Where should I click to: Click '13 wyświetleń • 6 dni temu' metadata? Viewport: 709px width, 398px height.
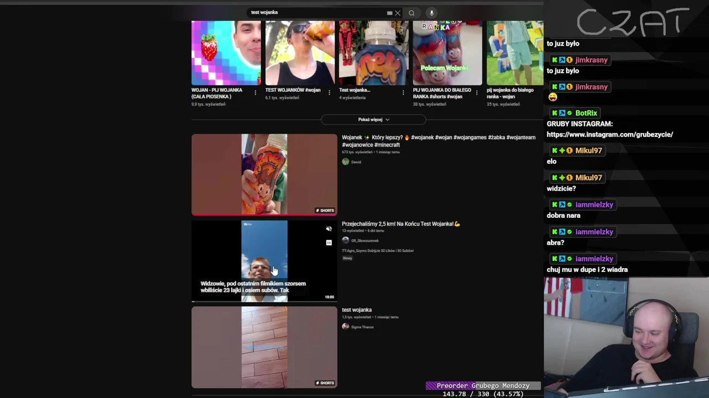[x=363, y=231]
